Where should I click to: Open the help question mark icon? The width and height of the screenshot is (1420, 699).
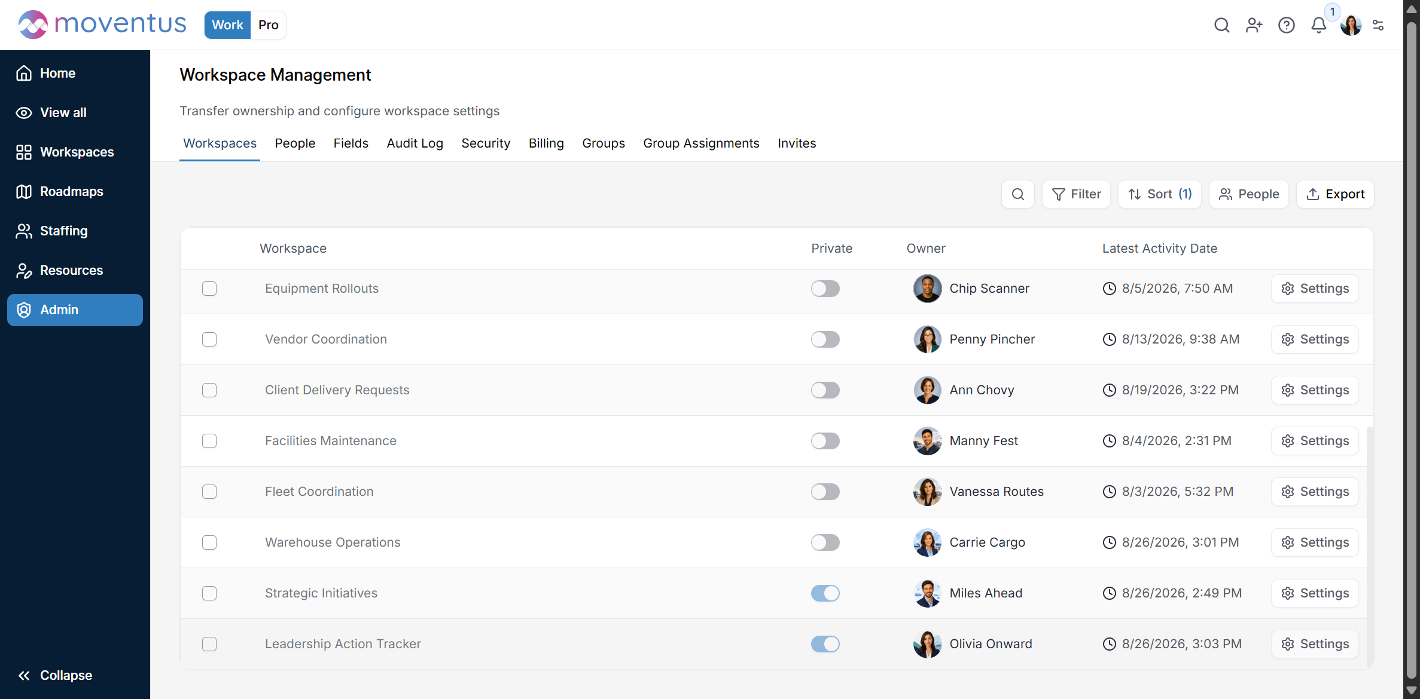coord(1286,25)
